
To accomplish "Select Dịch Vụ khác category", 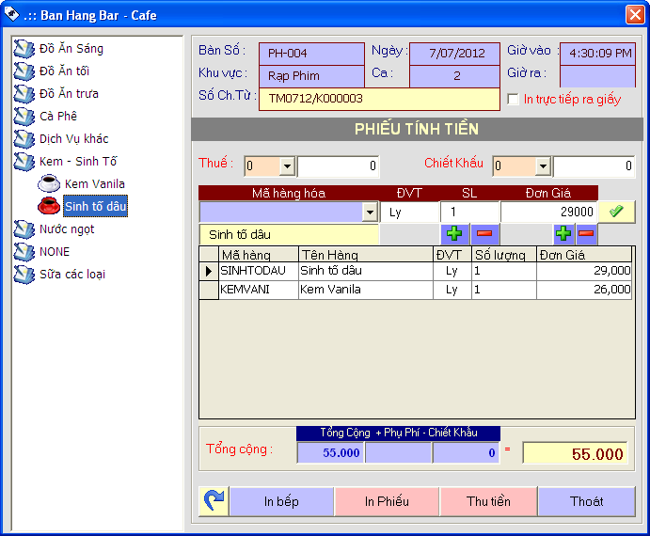I will pyautogui.click(x=73, y=138).
